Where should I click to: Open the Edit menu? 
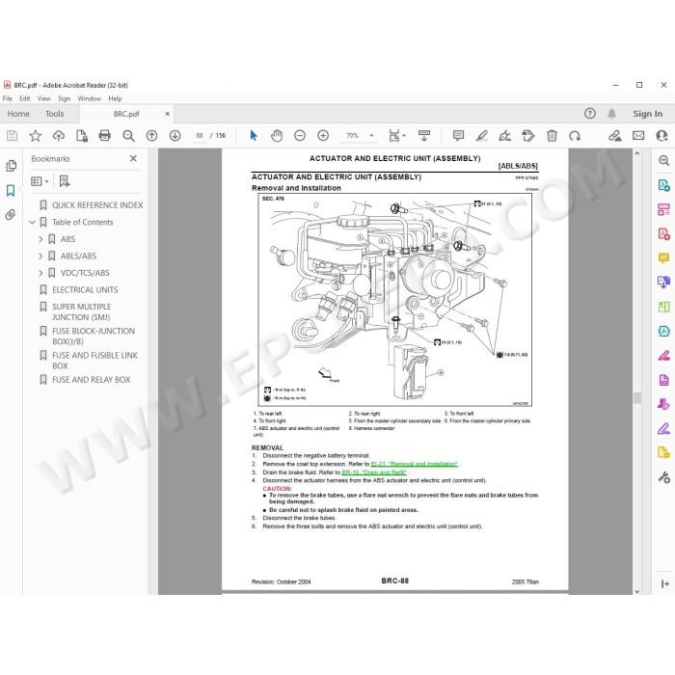pos(25,98)
